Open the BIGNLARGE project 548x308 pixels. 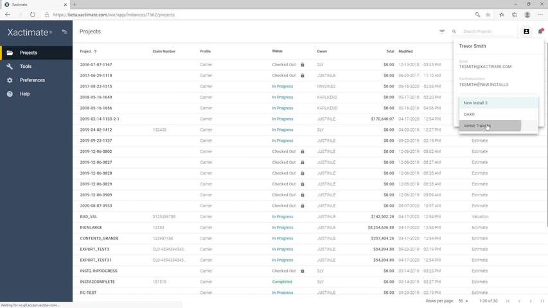tap(91, 228)
